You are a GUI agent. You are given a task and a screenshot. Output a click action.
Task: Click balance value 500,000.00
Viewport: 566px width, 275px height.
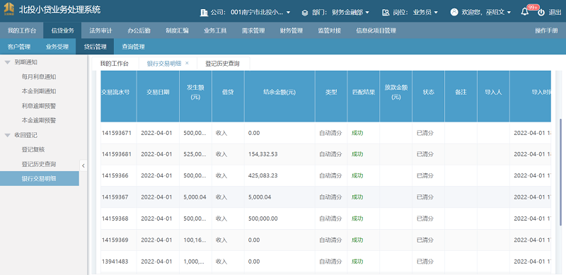click(263, 218)
